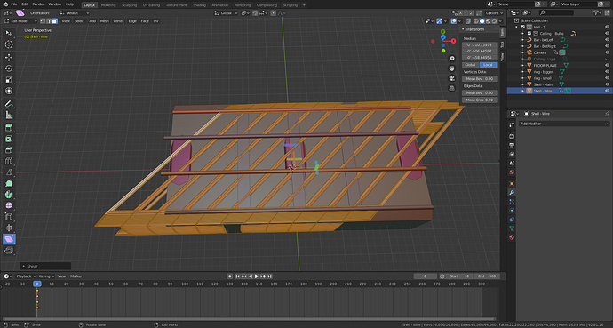The image size is (613, 328).
Task: Enable edge select mode
Action: coord(49,21)
